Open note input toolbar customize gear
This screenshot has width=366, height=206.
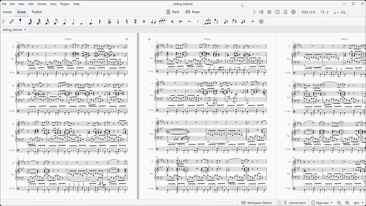point(261,21)
